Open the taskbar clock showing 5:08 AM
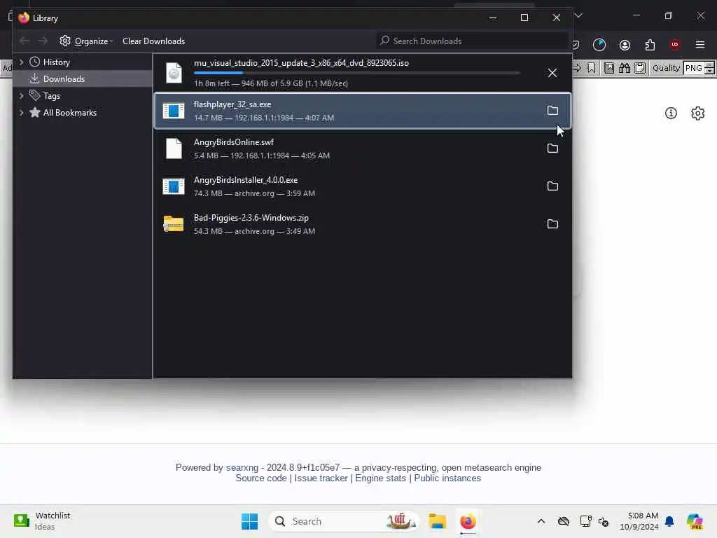The width and height of the screenshot is (717, 538). [x=639, y=521]
